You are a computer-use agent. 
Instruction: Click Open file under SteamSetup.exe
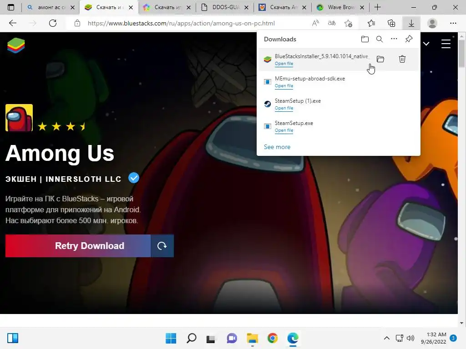point(284,130)
